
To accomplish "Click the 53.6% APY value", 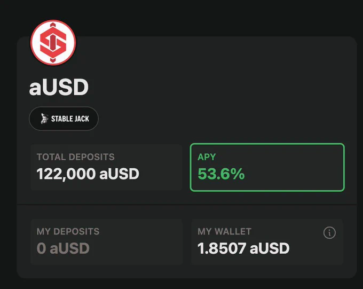I will click(x=221, y=174).
